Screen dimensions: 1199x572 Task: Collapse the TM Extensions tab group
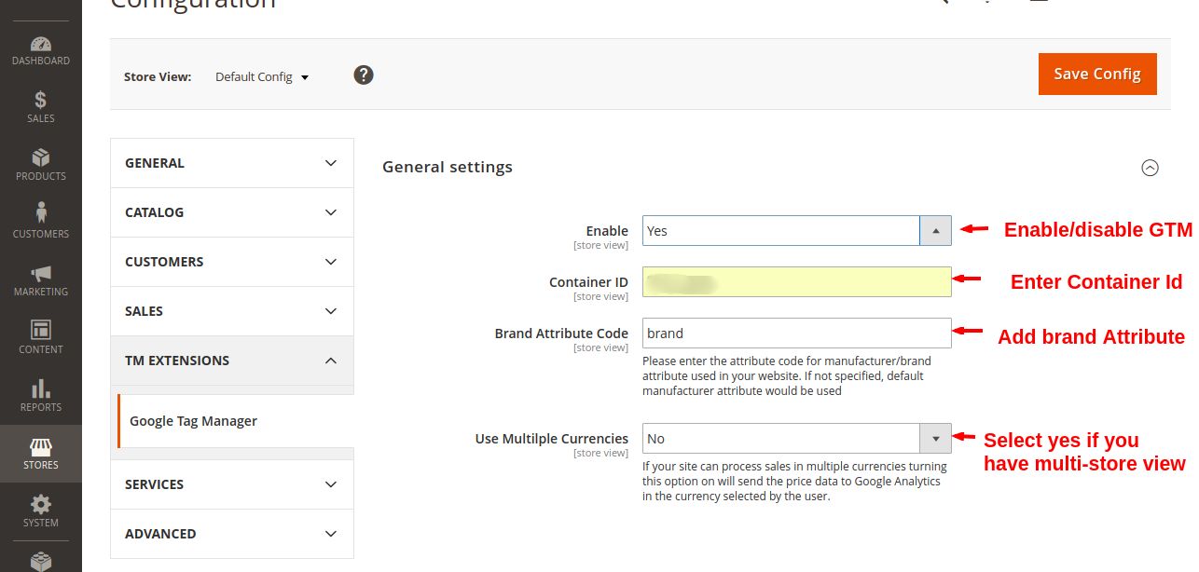coord(232,361)
